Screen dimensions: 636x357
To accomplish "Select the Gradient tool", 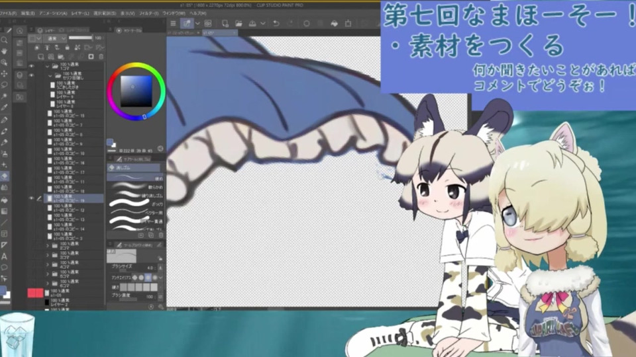I will click(5, 211).
